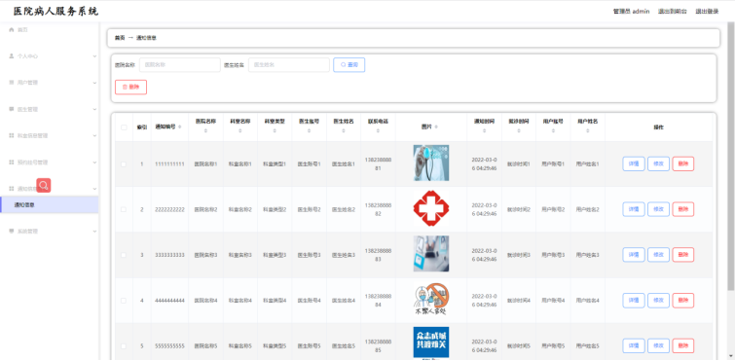Screen dimensions: 735x361
Task: Click 删除 for row 2
Action: click(x=683, y=209)
